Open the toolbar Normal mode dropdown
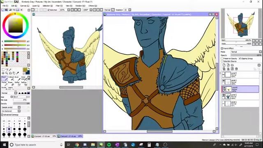This screenshot has width=263, height=148. (113, 10)
